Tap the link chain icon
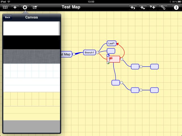This screenshot has width=182, height=136. [x=163, y=7]
